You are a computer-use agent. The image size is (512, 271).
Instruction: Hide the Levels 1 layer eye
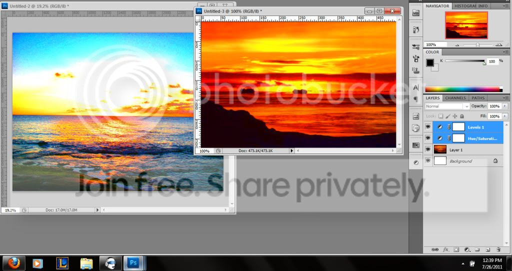(428, 126)
